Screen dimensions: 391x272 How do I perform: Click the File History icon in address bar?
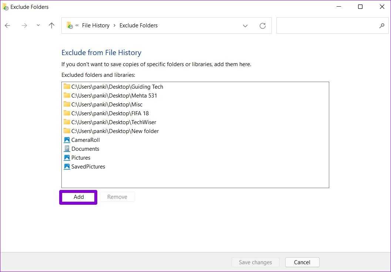(x=69, y=25)
